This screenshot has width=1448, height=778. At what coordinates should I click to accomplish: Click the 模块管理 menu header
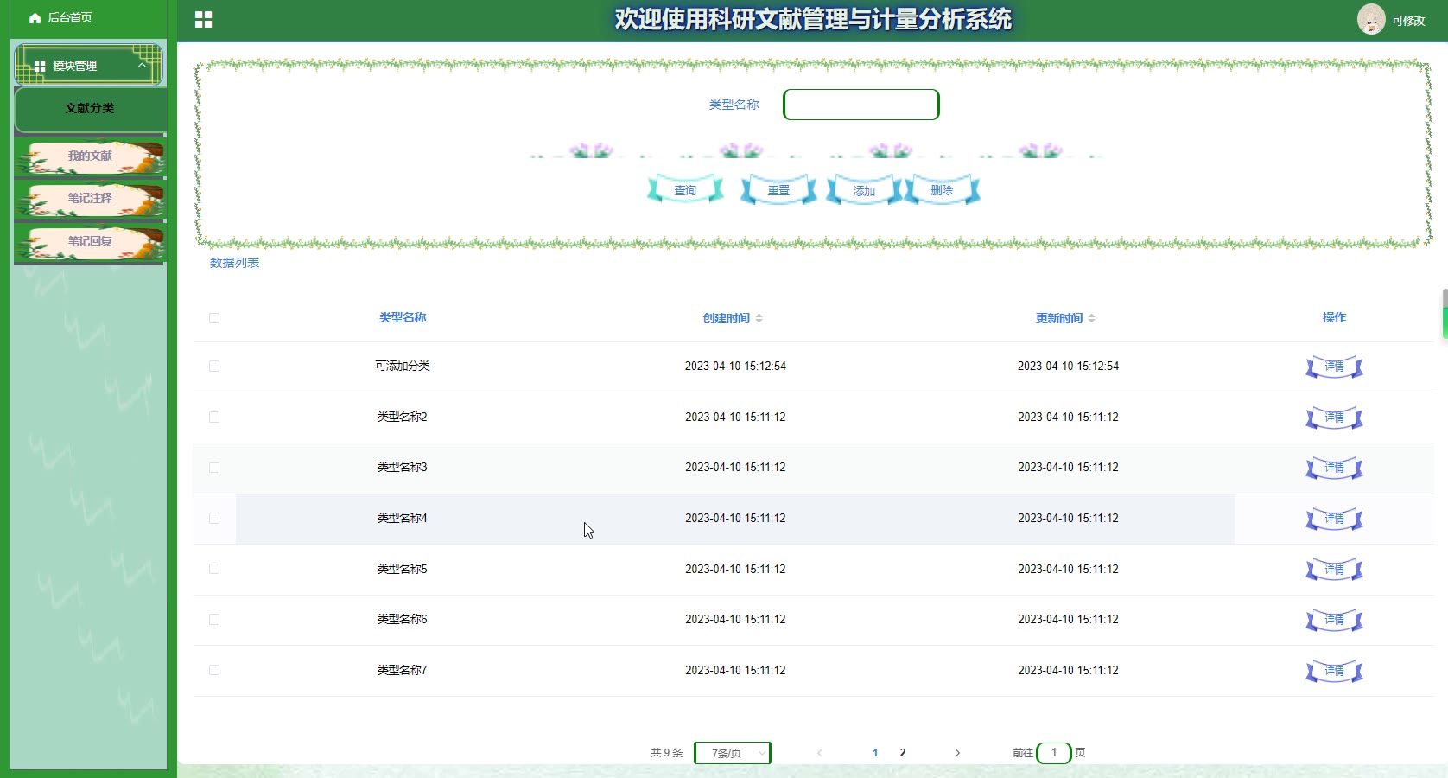(89, 66)
